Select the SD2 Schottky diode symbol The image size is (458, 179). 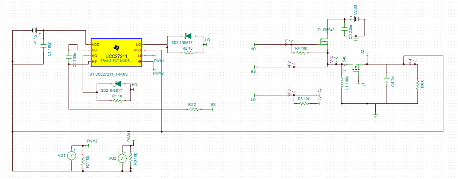pos(117,84)
